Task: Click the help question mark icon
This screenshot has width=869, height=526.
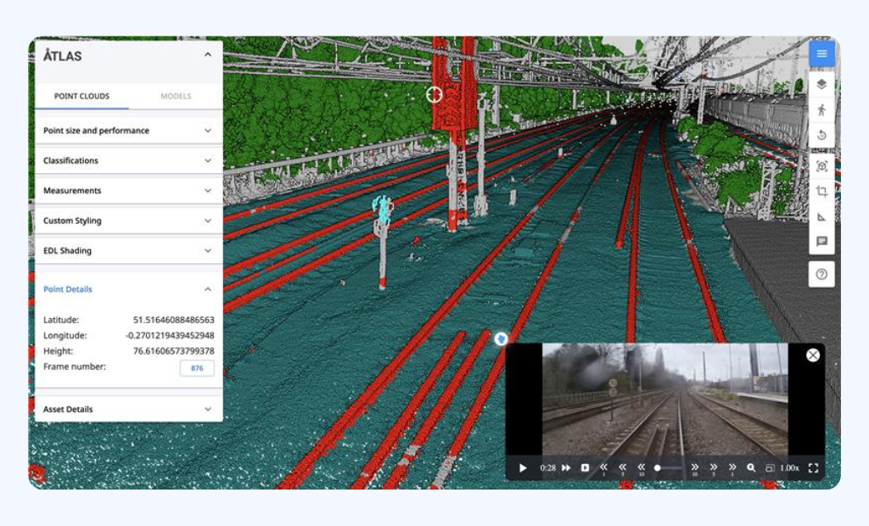Action: (x=821, y=274)
